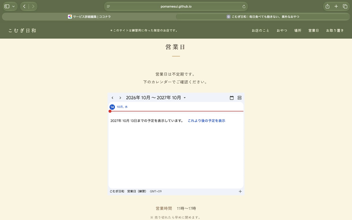Open the Share menu
The height and width of the screenshot is (220, 352).
tap(327, 6)
